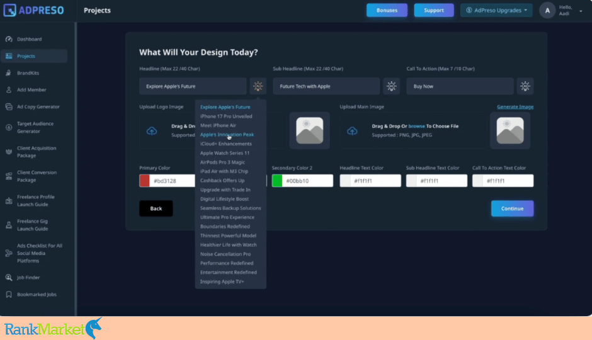
Task: Click the Primary Color hex field
Action: [173, 181]
